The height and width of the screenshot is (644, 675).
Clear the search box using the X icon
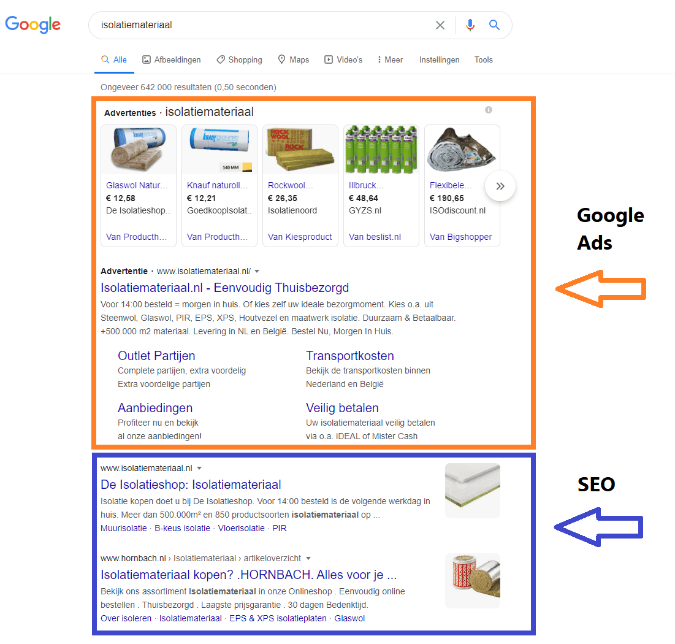pos(440,25)
